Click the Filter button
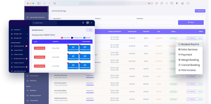 191,23
